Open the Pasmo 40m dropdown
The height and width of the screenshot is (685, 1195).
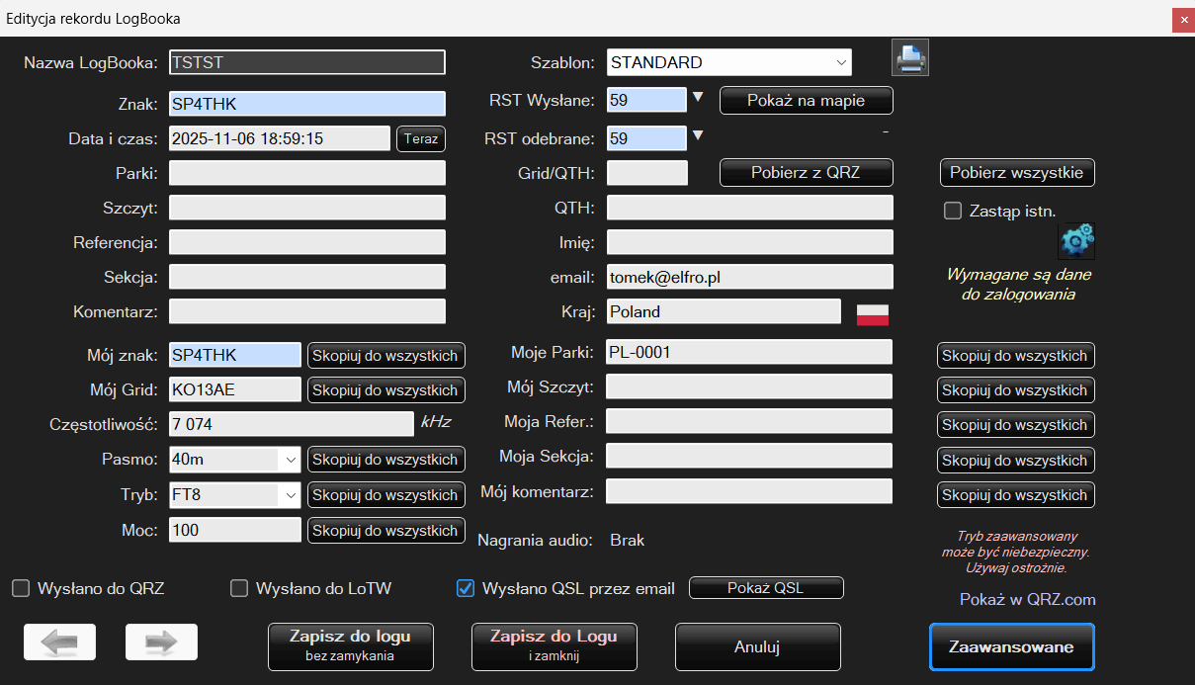pos(235,460)
